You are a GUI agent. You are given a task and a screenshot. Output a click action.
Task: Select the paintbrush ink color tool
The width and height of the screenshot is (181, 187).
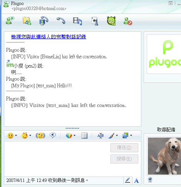(x=111, y=136)
